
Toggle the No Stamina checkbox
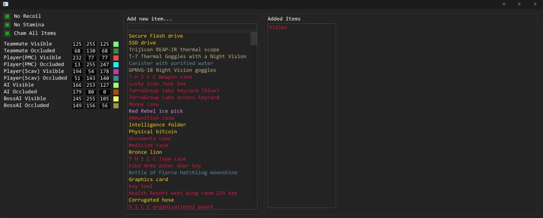coord(7,25)
